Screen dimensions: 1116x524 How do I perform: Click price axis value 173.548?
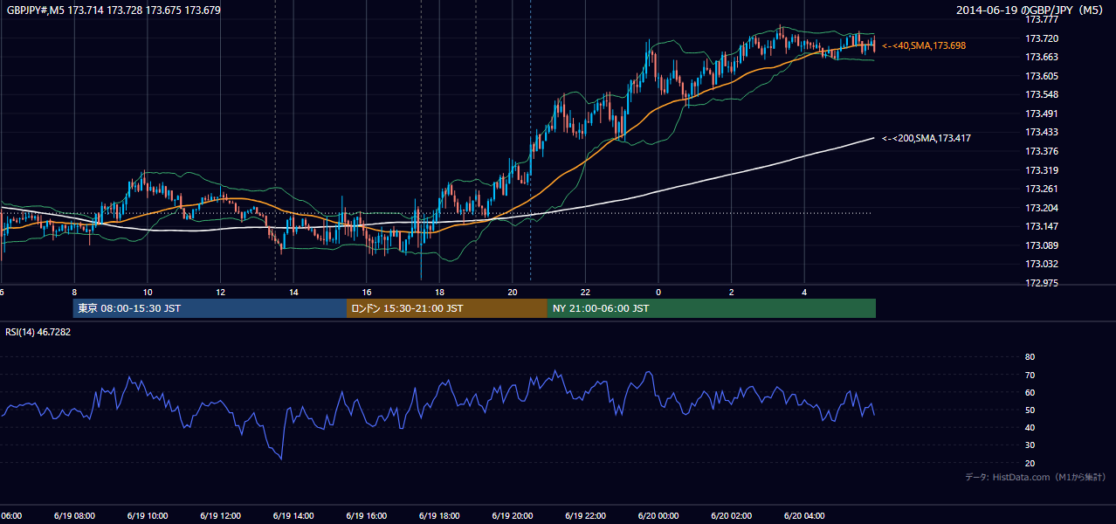pyautogui.click(x=1041, y=94)
